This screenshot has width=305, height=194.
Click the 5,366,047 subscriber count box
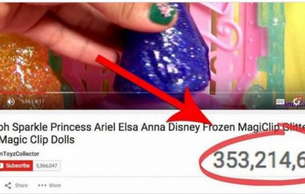(46, 166)
